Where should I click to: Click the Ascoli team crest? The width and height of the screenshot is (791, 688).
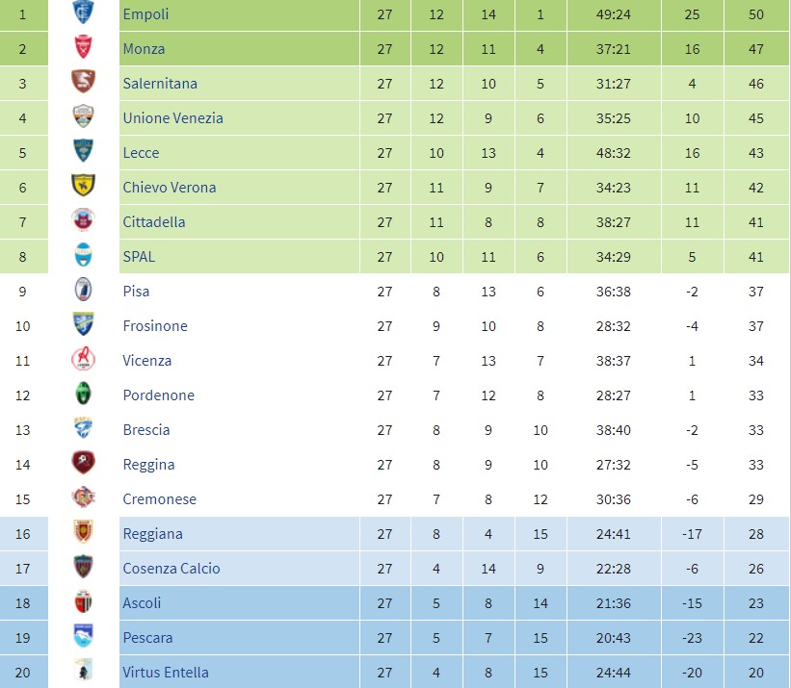pyautogui.click(x=83, y=603)
